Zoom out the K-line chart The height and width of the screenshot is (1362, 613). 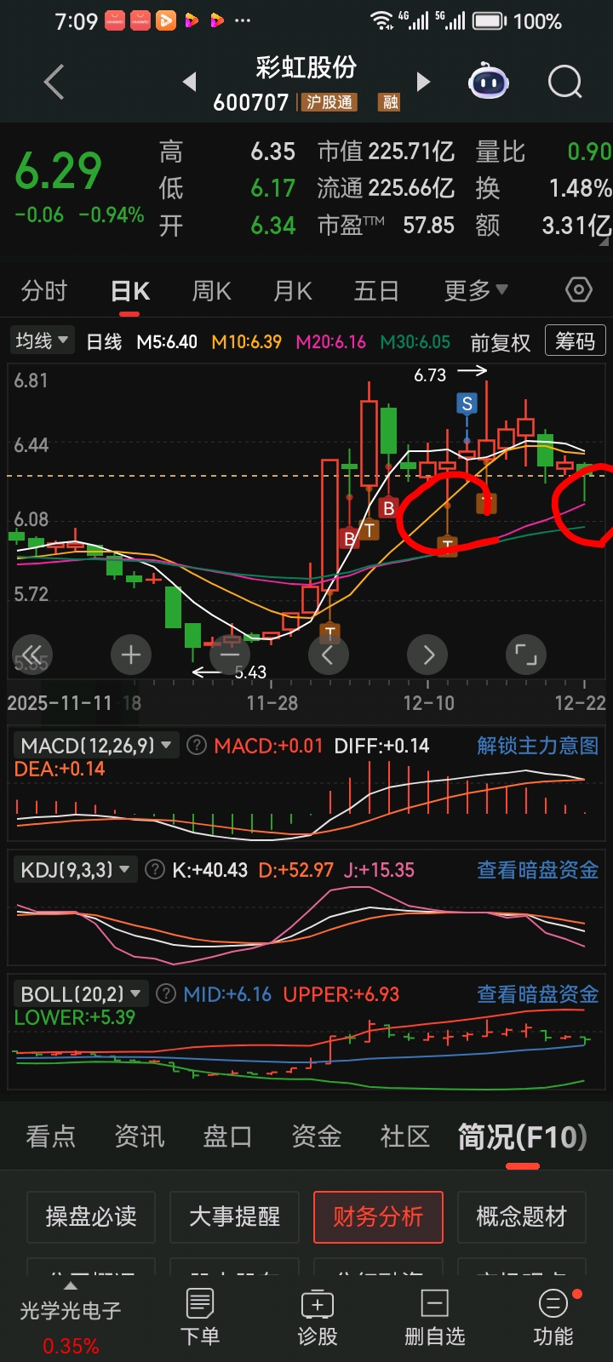229,655
